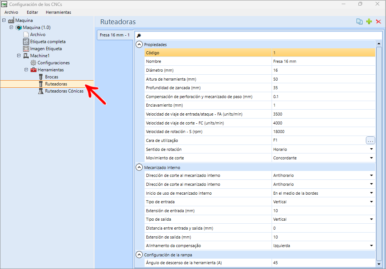
Task: Click the red X delete icon
Action: pyautogui.click(x=379, y=22)
